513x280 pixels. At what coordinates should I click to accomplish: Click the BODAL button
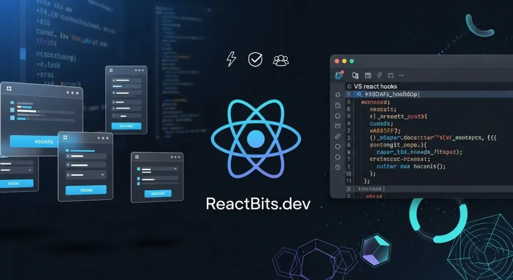16,183
